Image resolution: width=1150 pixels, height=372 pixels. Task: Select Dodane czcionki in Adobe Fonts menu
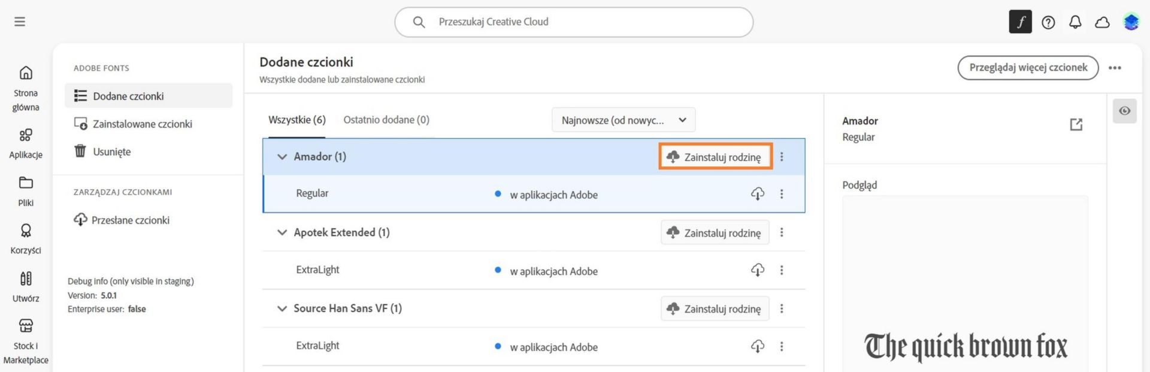tap(149, 96)
